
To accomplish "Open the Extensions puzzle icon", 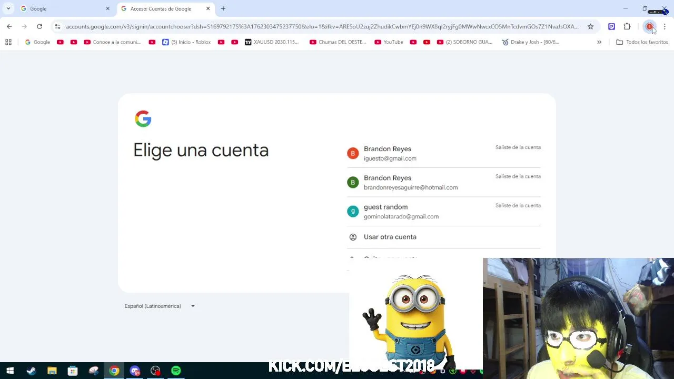I will coord(627,26).
